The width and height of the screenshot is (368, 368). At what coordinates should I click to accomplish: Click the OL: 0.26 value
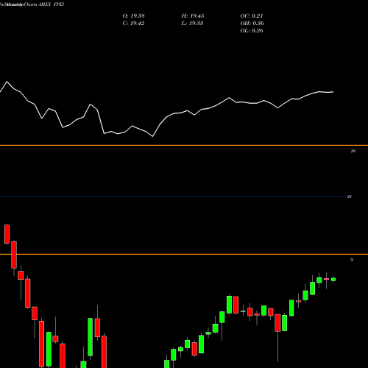252,31
